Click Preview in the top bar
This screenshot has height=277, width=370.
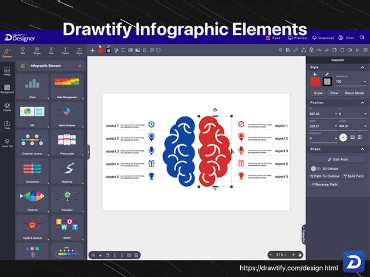(297, 37)
